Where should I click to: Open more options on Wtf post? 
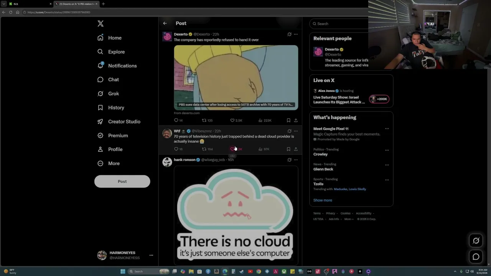point(296,131)
